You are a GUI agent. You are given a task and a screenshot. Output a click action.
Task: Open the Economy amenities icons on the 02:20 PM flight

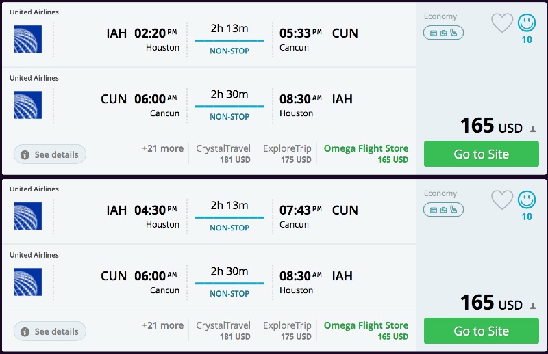pyautogui.click(x=443, y=32)
